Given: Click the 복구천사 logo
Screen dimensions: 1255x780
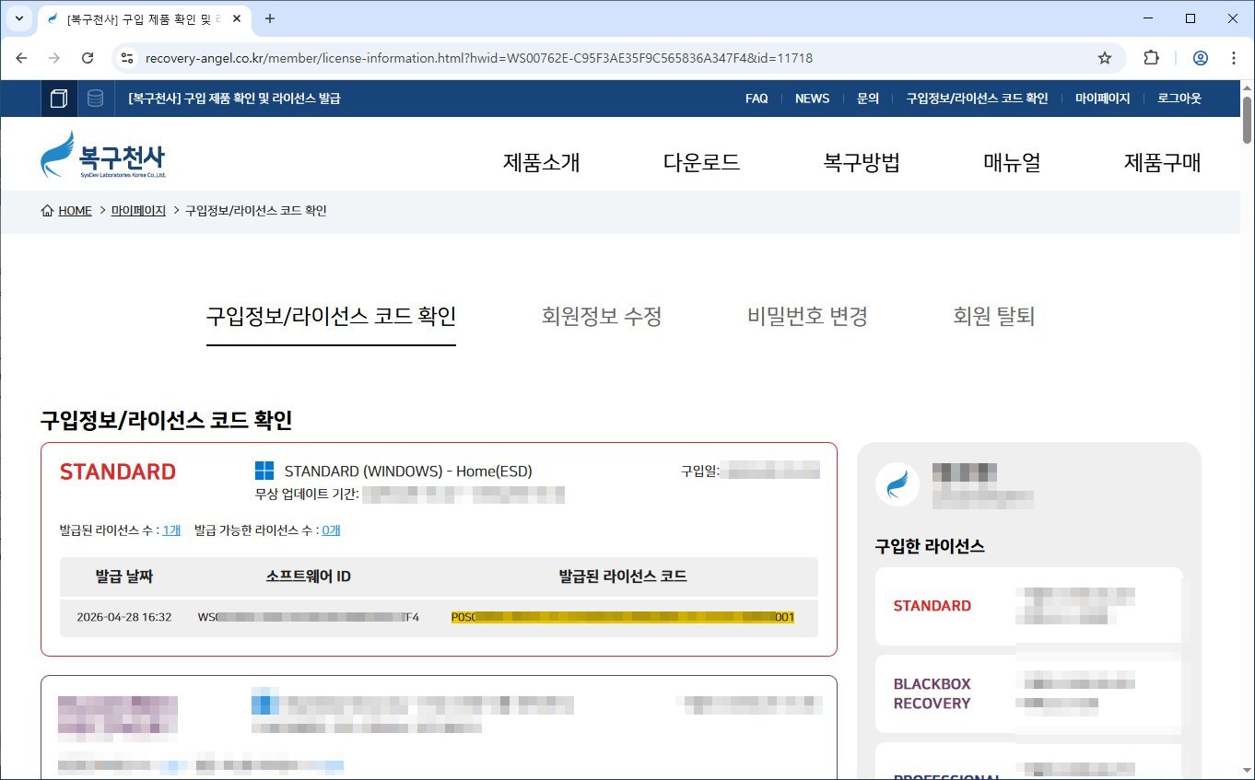Looking at the screenshot, I should click(x=103, y=155).
